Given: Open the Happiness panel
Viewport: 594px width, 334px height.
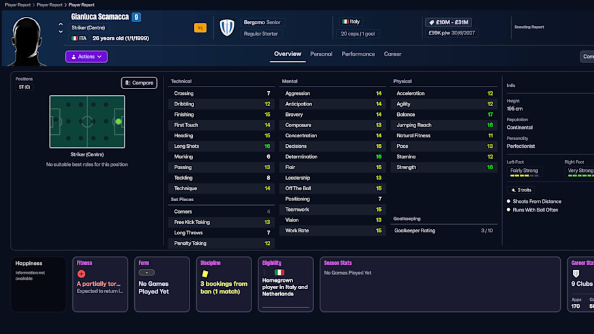Looking at the screenshot, I should click(38, 285).
